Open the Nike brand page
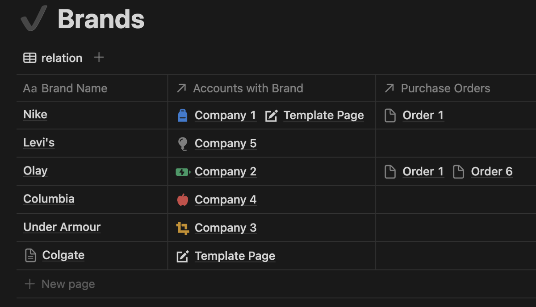The image size is (536, 307). (35, 115)
